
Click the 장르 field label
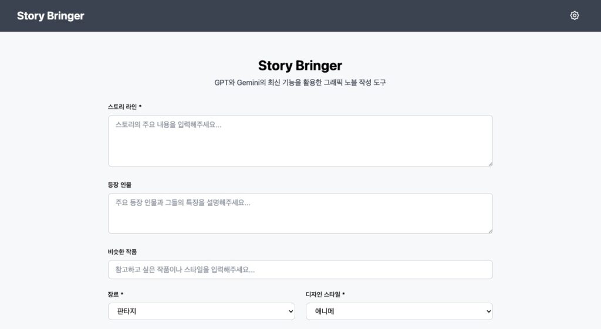116,294
